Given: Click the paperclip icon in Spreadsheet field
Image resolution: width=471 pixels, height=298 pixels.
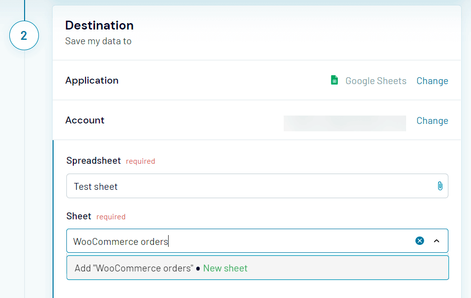Looking at the screenshot, I should [440, 186].
